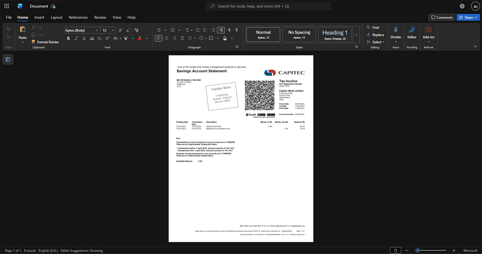Click Replace in Editing group
Image resolution: width=482 pixels, height=254 pixels.
(375, 35)
